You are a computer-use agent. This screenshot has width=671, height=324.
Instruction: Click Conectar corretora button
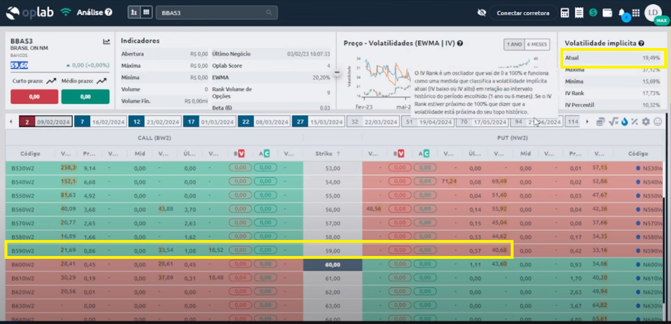coord(523,13)
